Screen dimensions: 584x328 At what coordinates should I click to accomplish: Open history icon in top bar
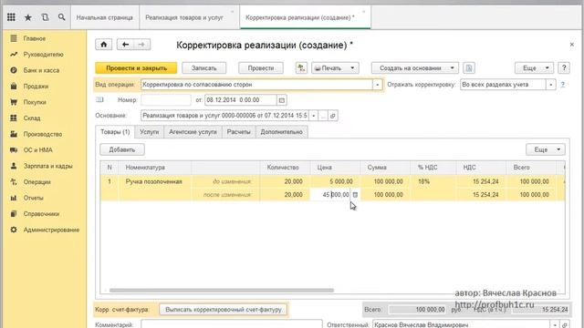[x=45, y=17]
